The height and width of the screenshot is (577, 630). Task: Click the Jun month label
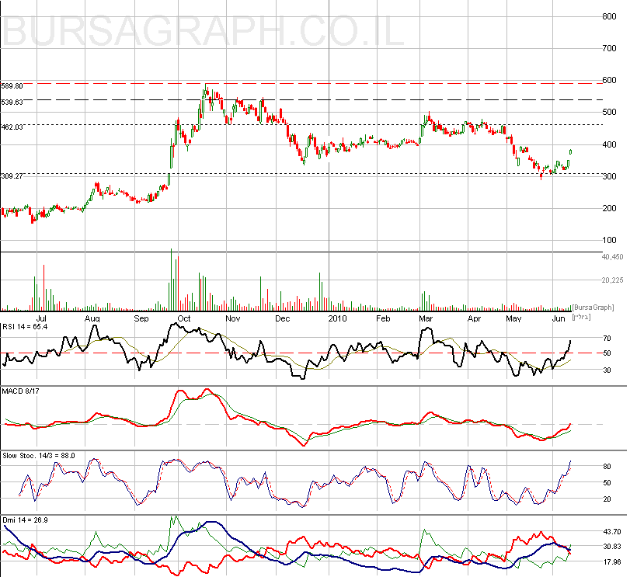pos(559,319)
